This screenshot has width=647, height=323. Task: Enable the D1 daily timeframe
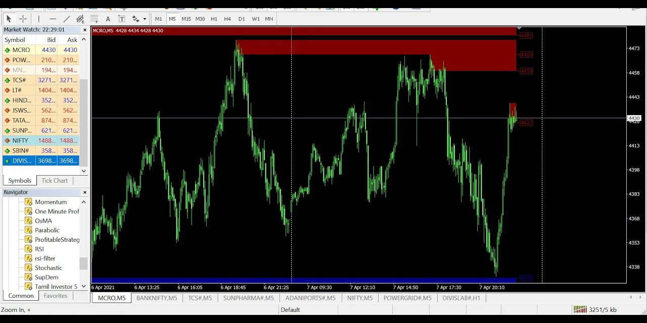pyautogui.click(x=242, y=19)
